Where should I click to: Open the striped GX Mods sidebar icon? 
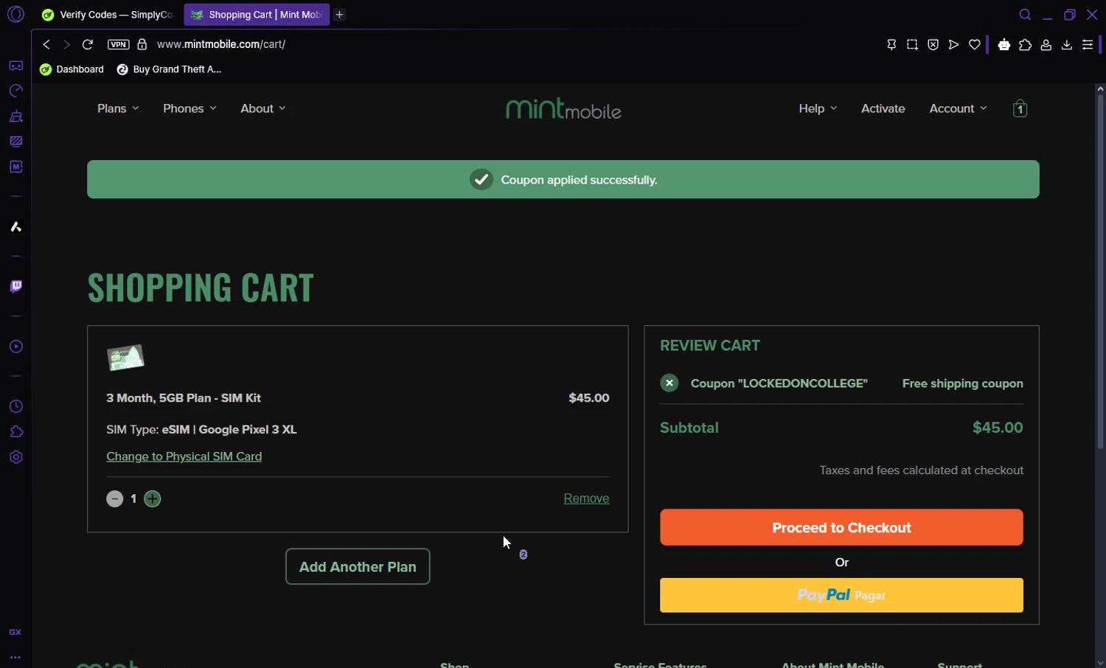coord(15,142)
